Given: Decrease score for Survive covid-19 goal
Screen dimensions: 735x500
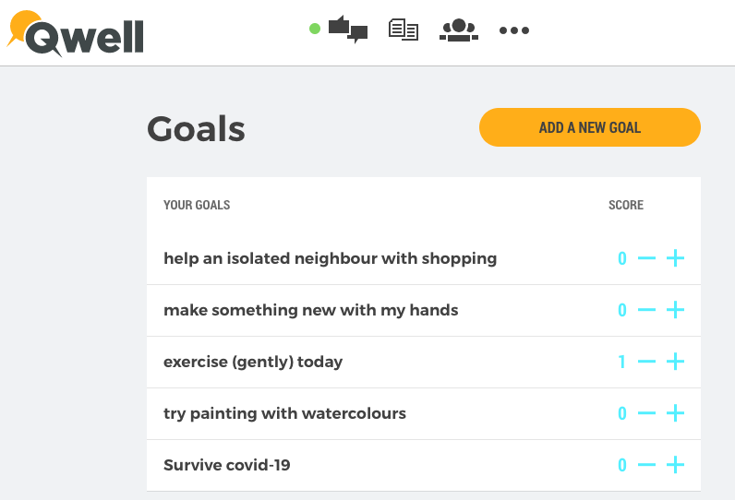Looking at the screenshot, I should [x=647, y=465].
